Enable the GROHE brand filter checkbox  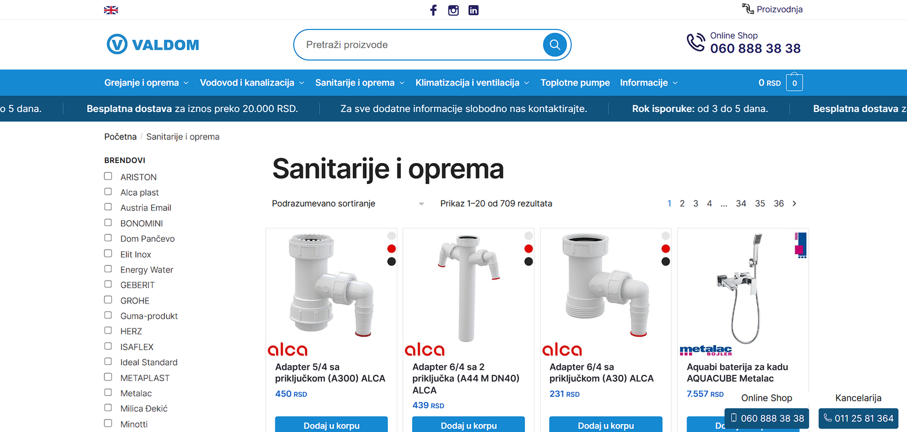[x=108, y=300]
